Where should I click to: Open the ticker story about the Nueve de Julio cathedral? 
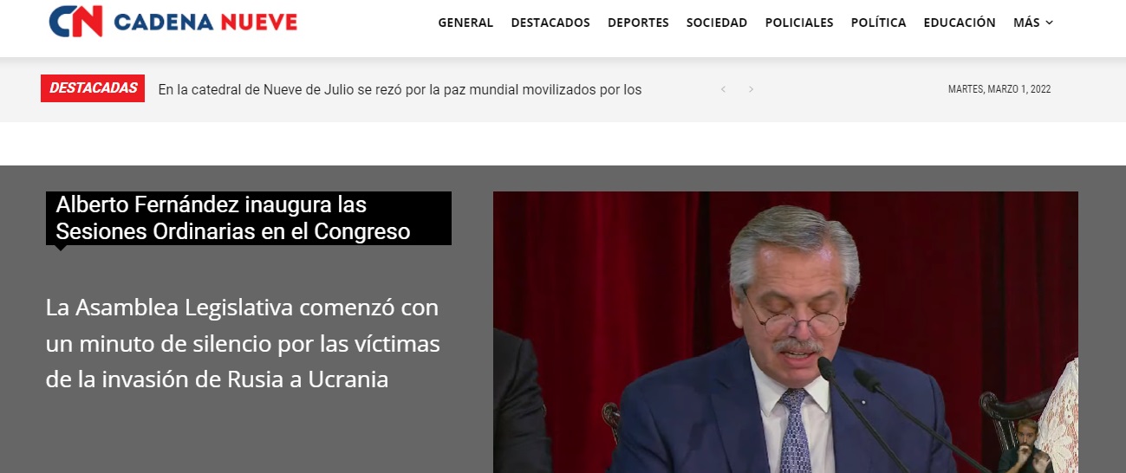pos(400,89)
